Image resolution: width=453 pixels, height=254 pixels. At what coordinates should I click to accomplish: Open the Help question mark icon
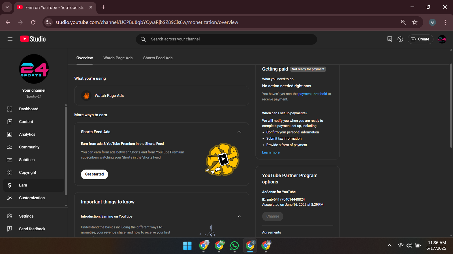pyautogui.click(x=400, y=39)
